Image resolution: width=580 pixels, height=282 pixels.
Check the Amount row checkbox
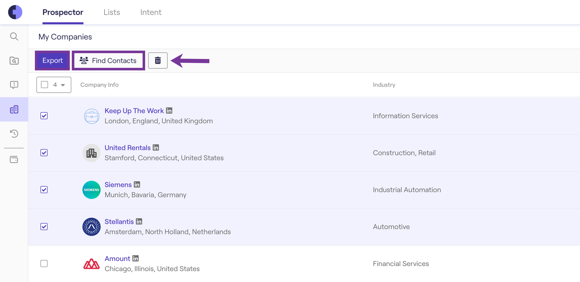click(x=44, y=264)
